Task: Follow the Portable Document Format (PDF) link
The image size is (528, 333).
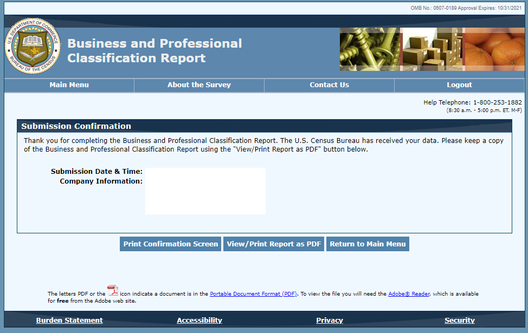Action: click(253, 294)
